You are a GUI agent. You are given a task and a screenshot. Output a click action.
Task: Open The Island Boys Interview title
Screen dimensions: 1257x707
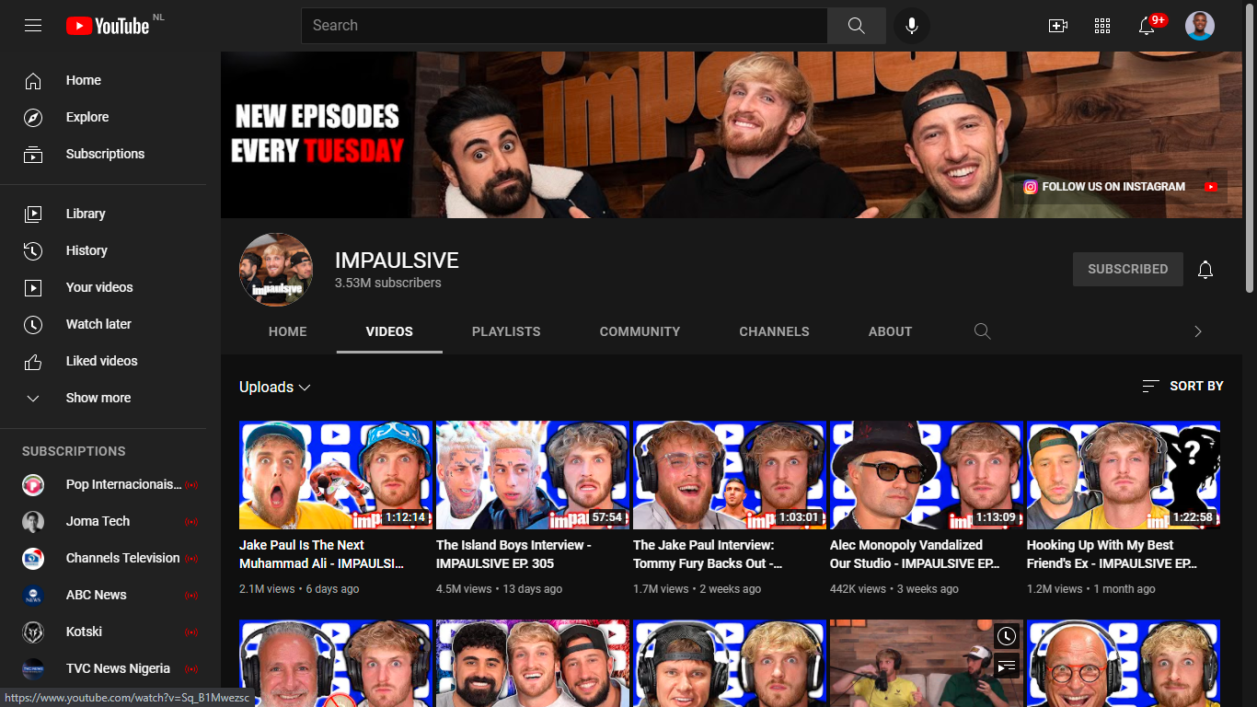(x=513, y=554)
